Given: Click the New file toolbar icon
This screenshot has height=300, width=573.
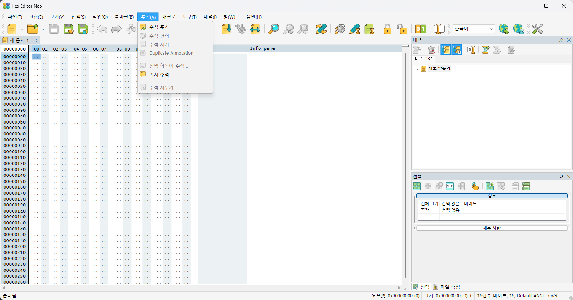Looking at the screenshot, I should pyautogui.click(x=12, y=29).
